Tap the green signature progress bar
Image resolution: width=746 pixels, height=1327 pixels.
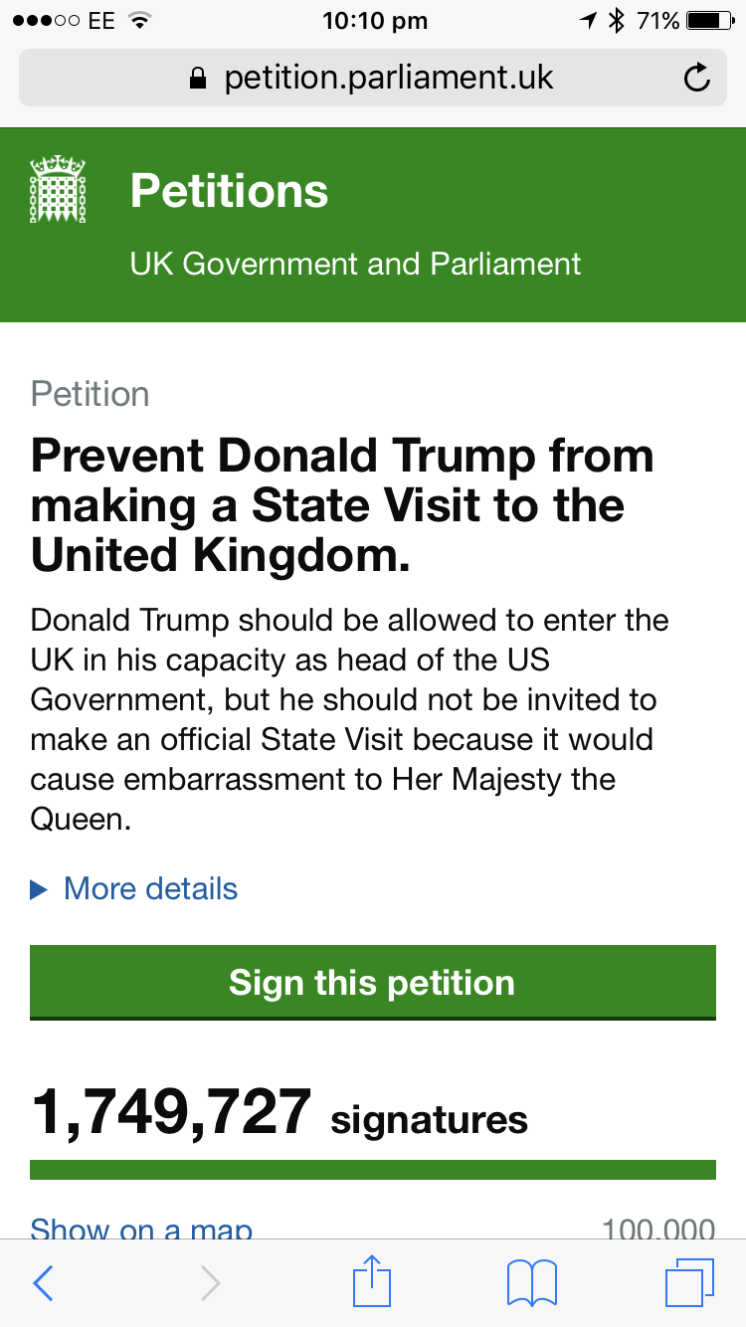[373, 1169]
